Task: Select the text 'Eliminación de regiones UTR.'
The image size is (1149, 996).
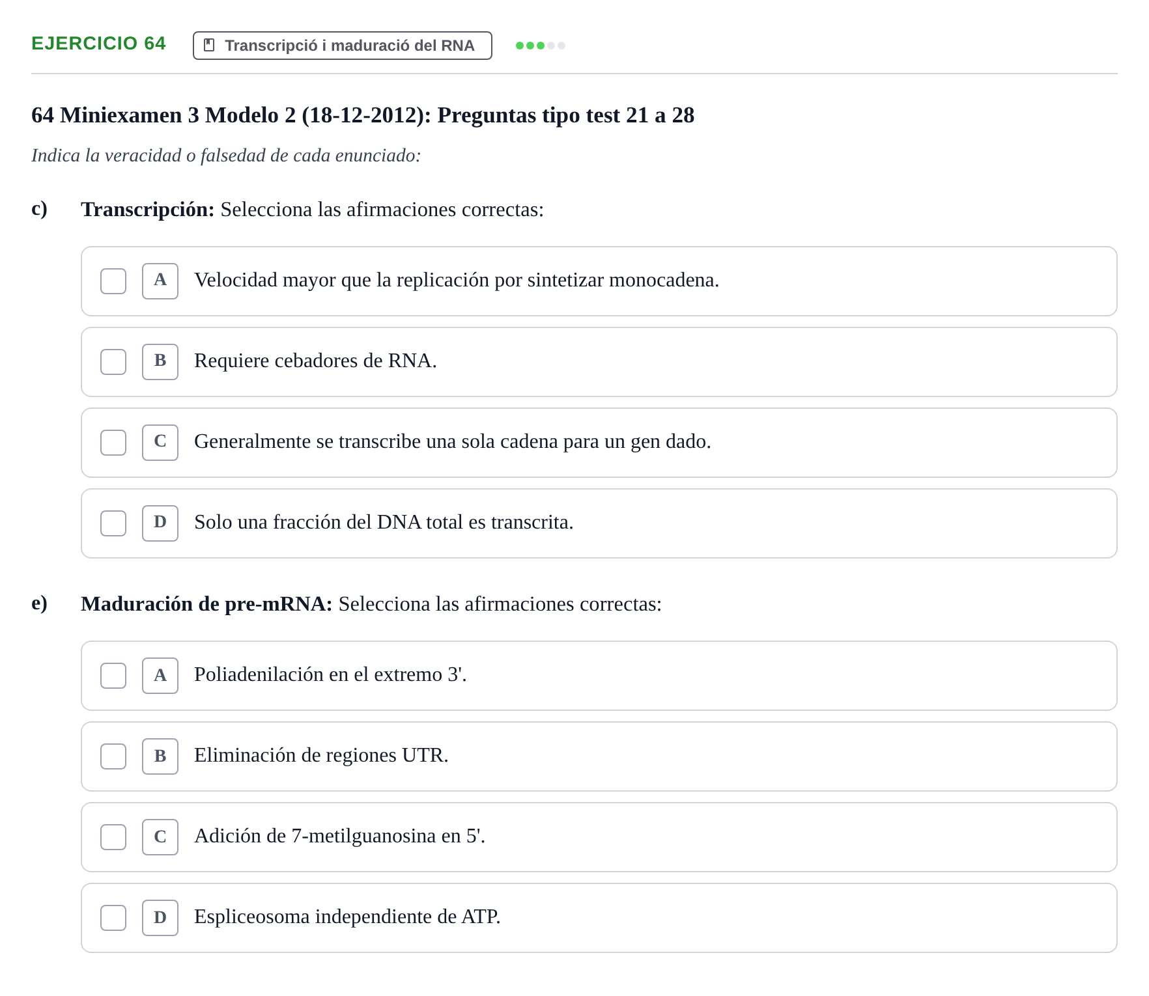Action: 321,755
